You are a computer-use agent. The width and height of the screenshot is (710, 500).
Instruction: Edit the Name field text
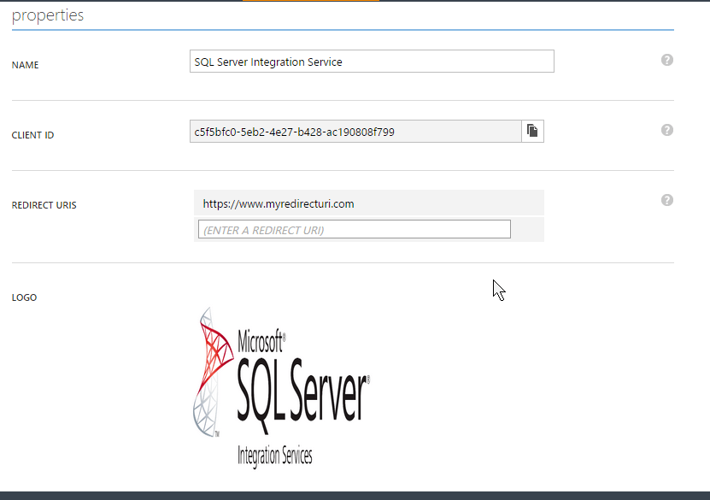click(x=372, y=62)
